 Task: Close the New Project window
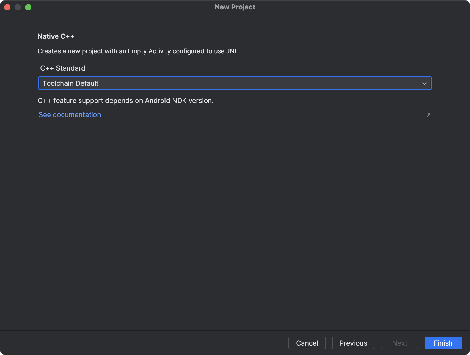click(7, 7)
